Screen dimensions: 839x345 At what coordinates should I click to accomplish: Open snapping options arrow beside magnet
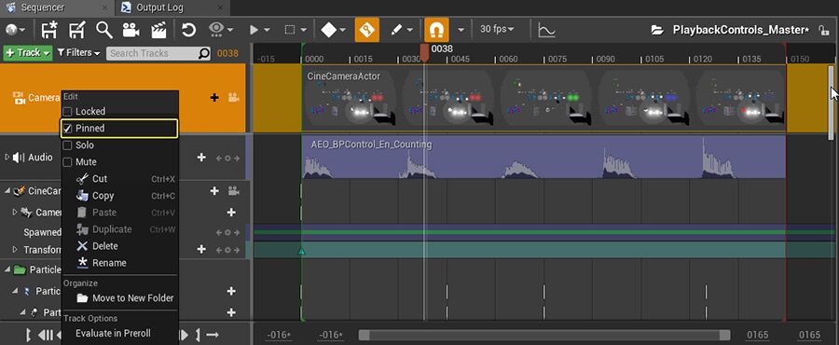click(x=461, y=30)
